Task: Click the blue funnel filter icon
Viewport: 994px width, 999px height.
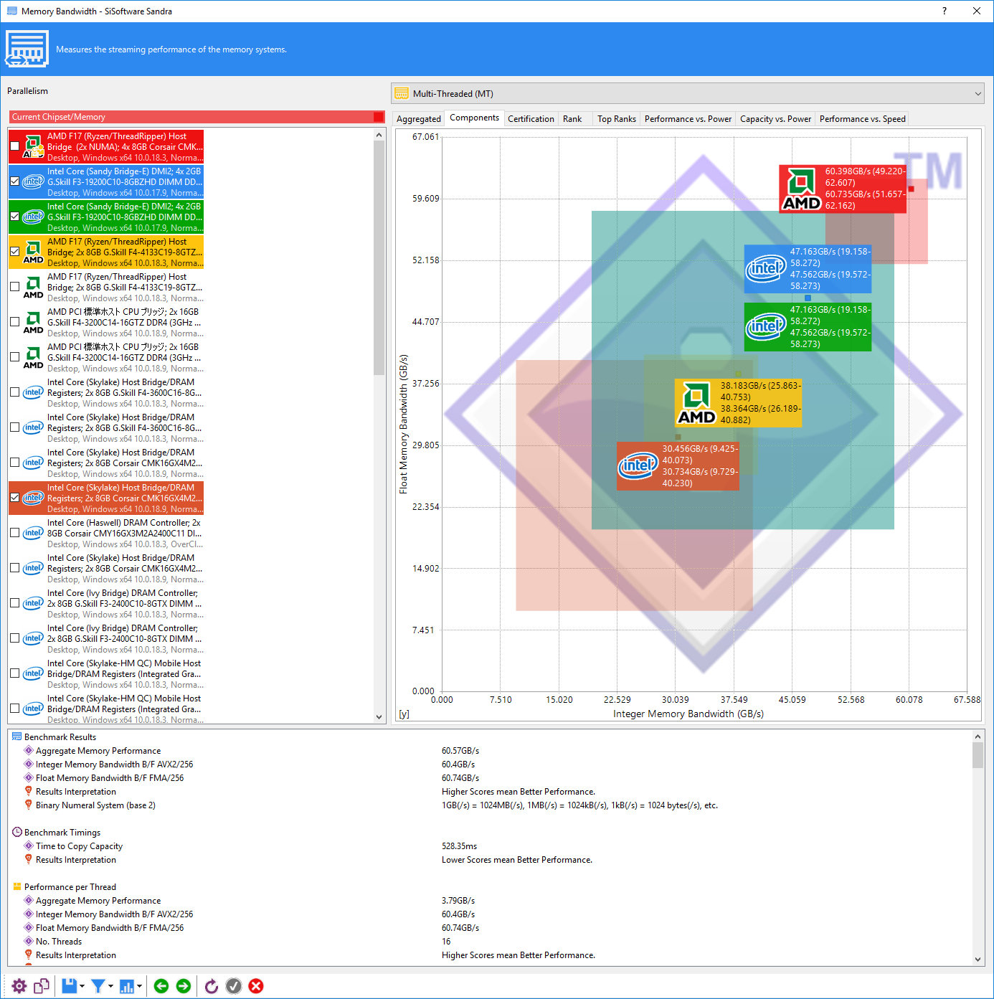Action: pos(98,986)
